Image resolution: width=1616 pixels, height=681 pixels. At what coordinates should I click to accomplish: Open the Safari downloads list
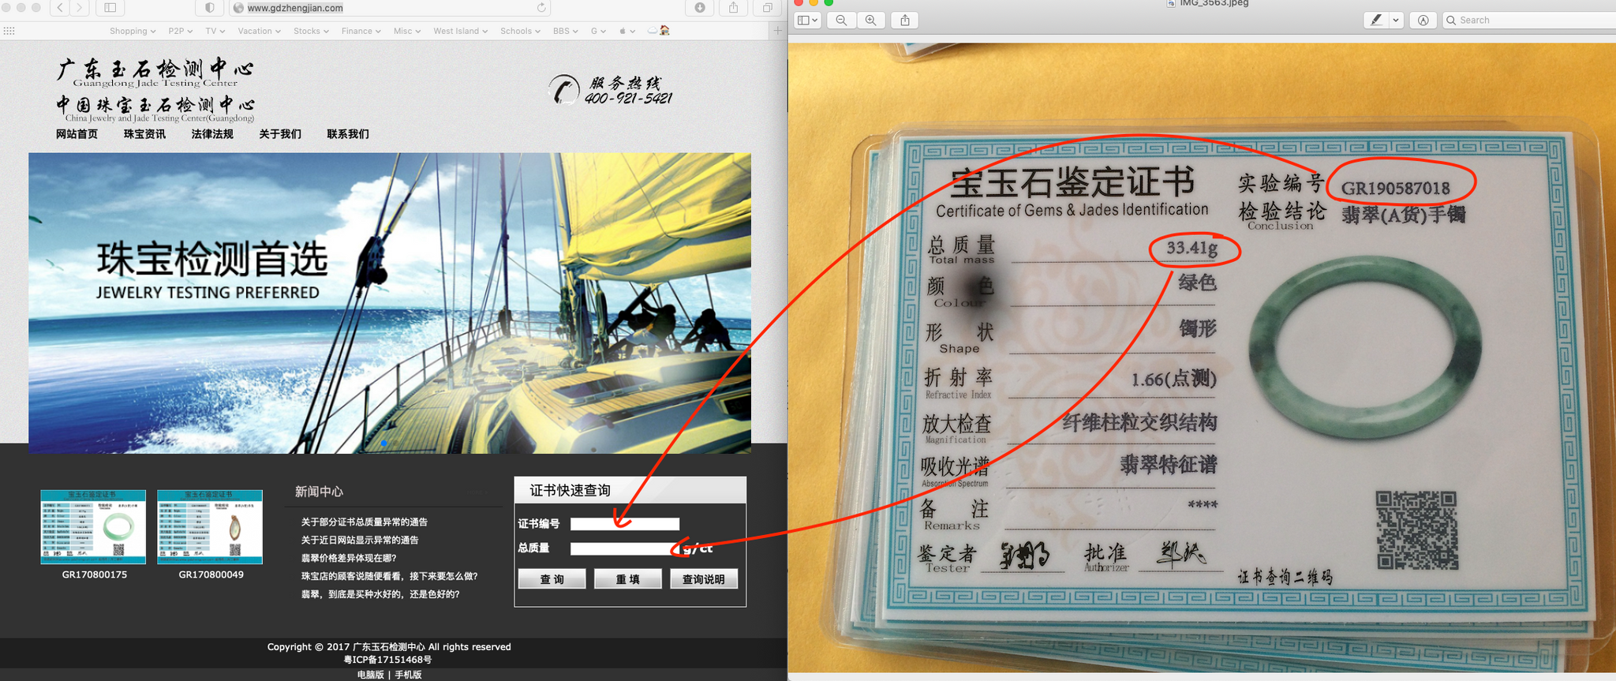click(700, 8)
